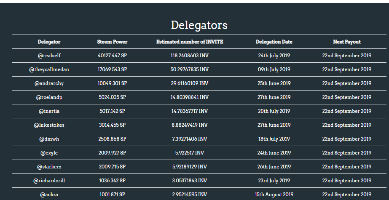Select the 40127.447 SP value cell
Screen dimensions: 389x200
pyautogui.click(x=112, y=56)
